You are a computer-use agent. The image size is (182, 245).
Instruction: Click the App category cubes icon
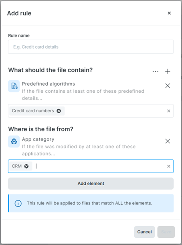tap(14, 141)
